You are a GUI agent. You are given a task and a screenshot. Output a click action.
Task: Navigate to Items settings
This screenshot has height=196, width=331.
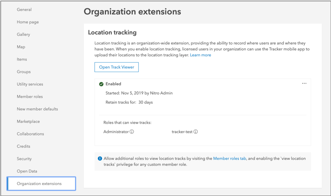click(22, 59)
